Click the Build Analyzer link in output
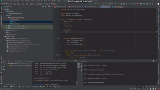This screenshot has height=90, width=160. [x=39, y=84]
